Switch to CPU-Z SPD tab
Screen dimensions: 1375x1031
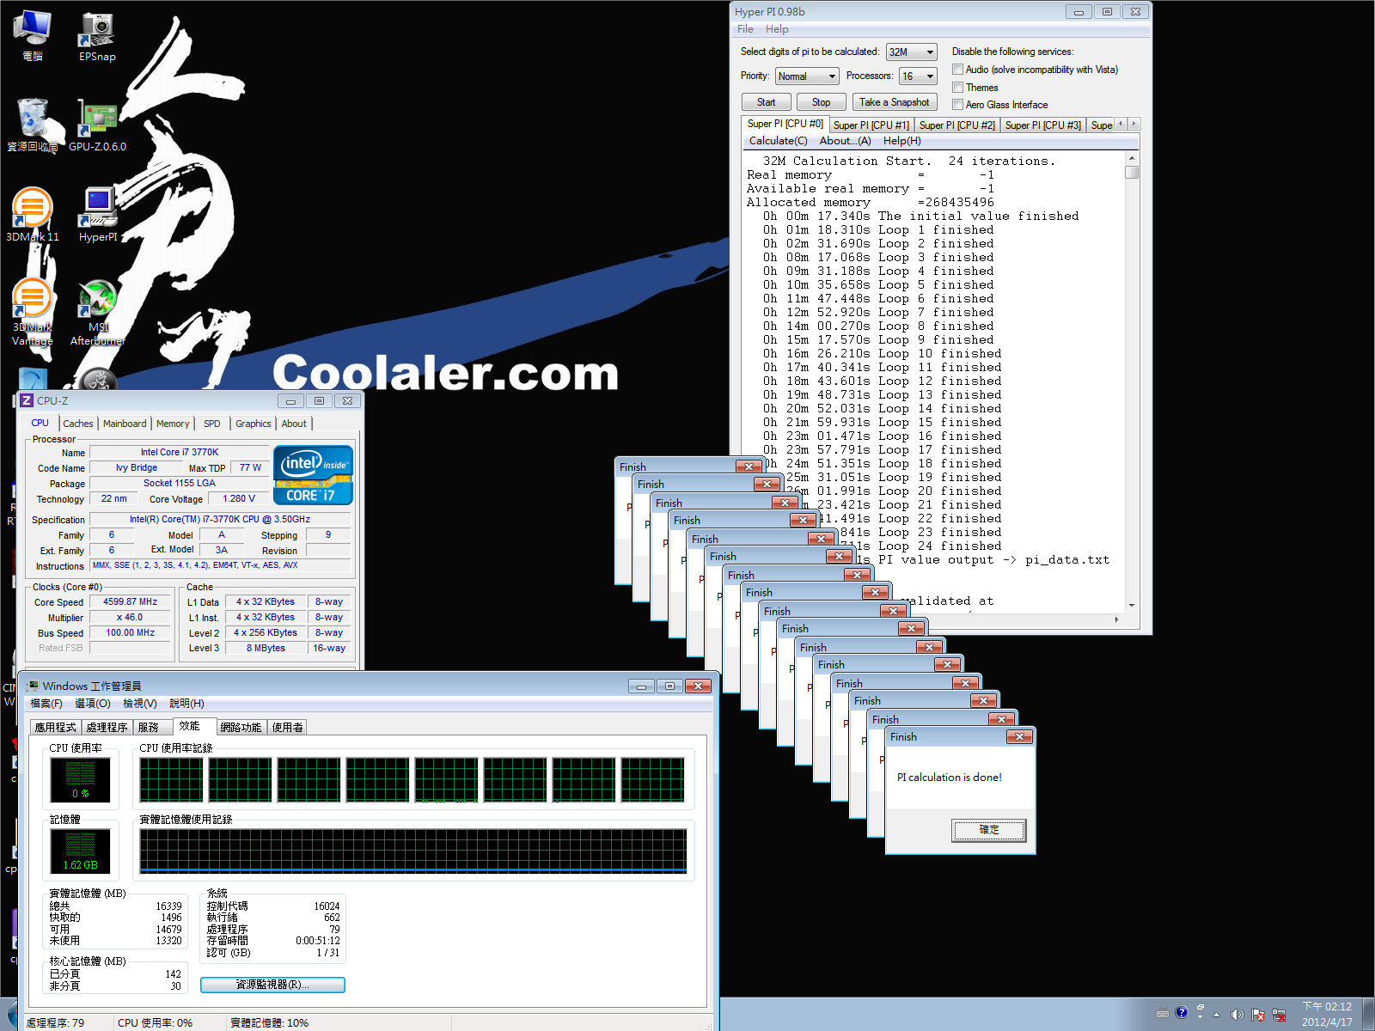pyautogui.click(x=211, y=424)
